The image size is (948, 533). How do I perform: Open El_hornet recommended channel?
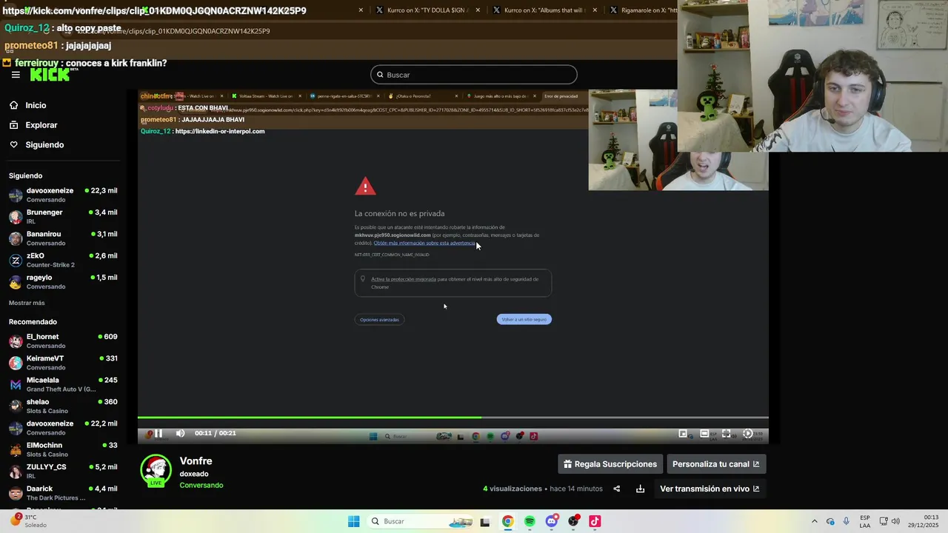point(63,341)
